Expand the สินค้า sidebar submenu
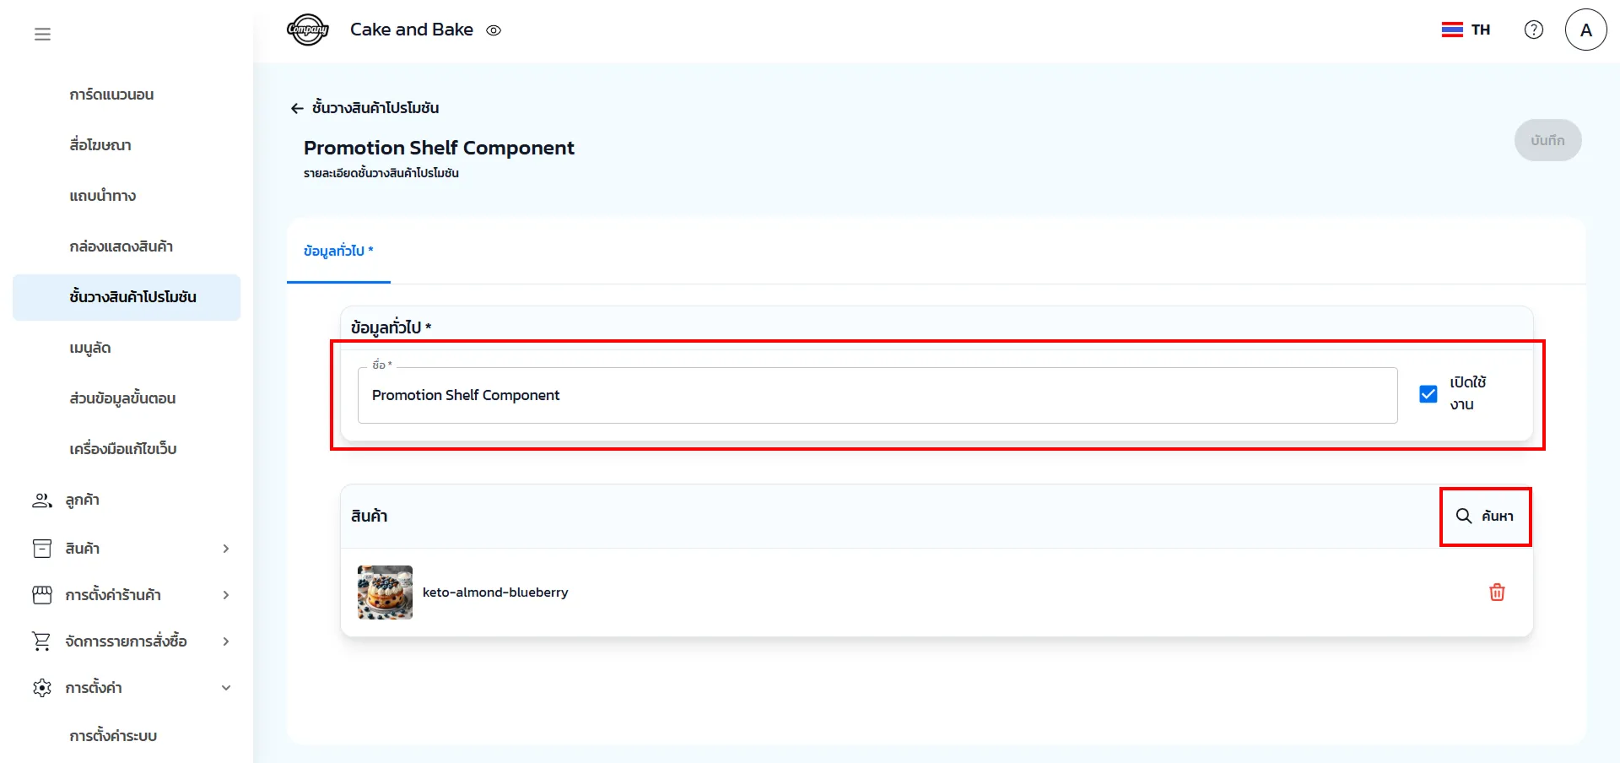 click(x=225, y=549)
